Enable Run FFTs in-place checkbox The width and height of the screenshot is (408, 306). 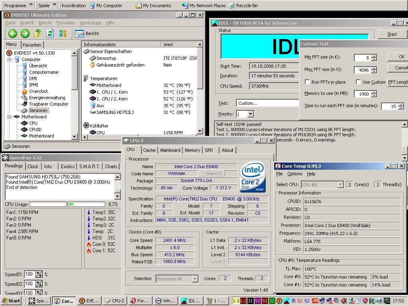307,82
